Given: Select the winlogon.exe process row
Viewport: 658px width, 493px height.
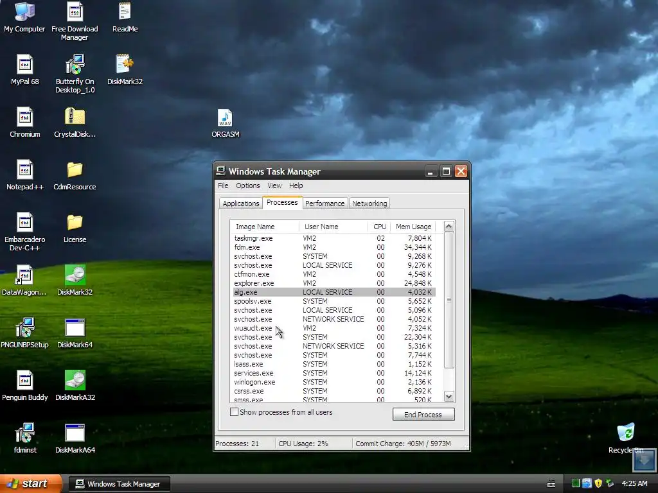Looking at the screenshot, I should 333,382.
